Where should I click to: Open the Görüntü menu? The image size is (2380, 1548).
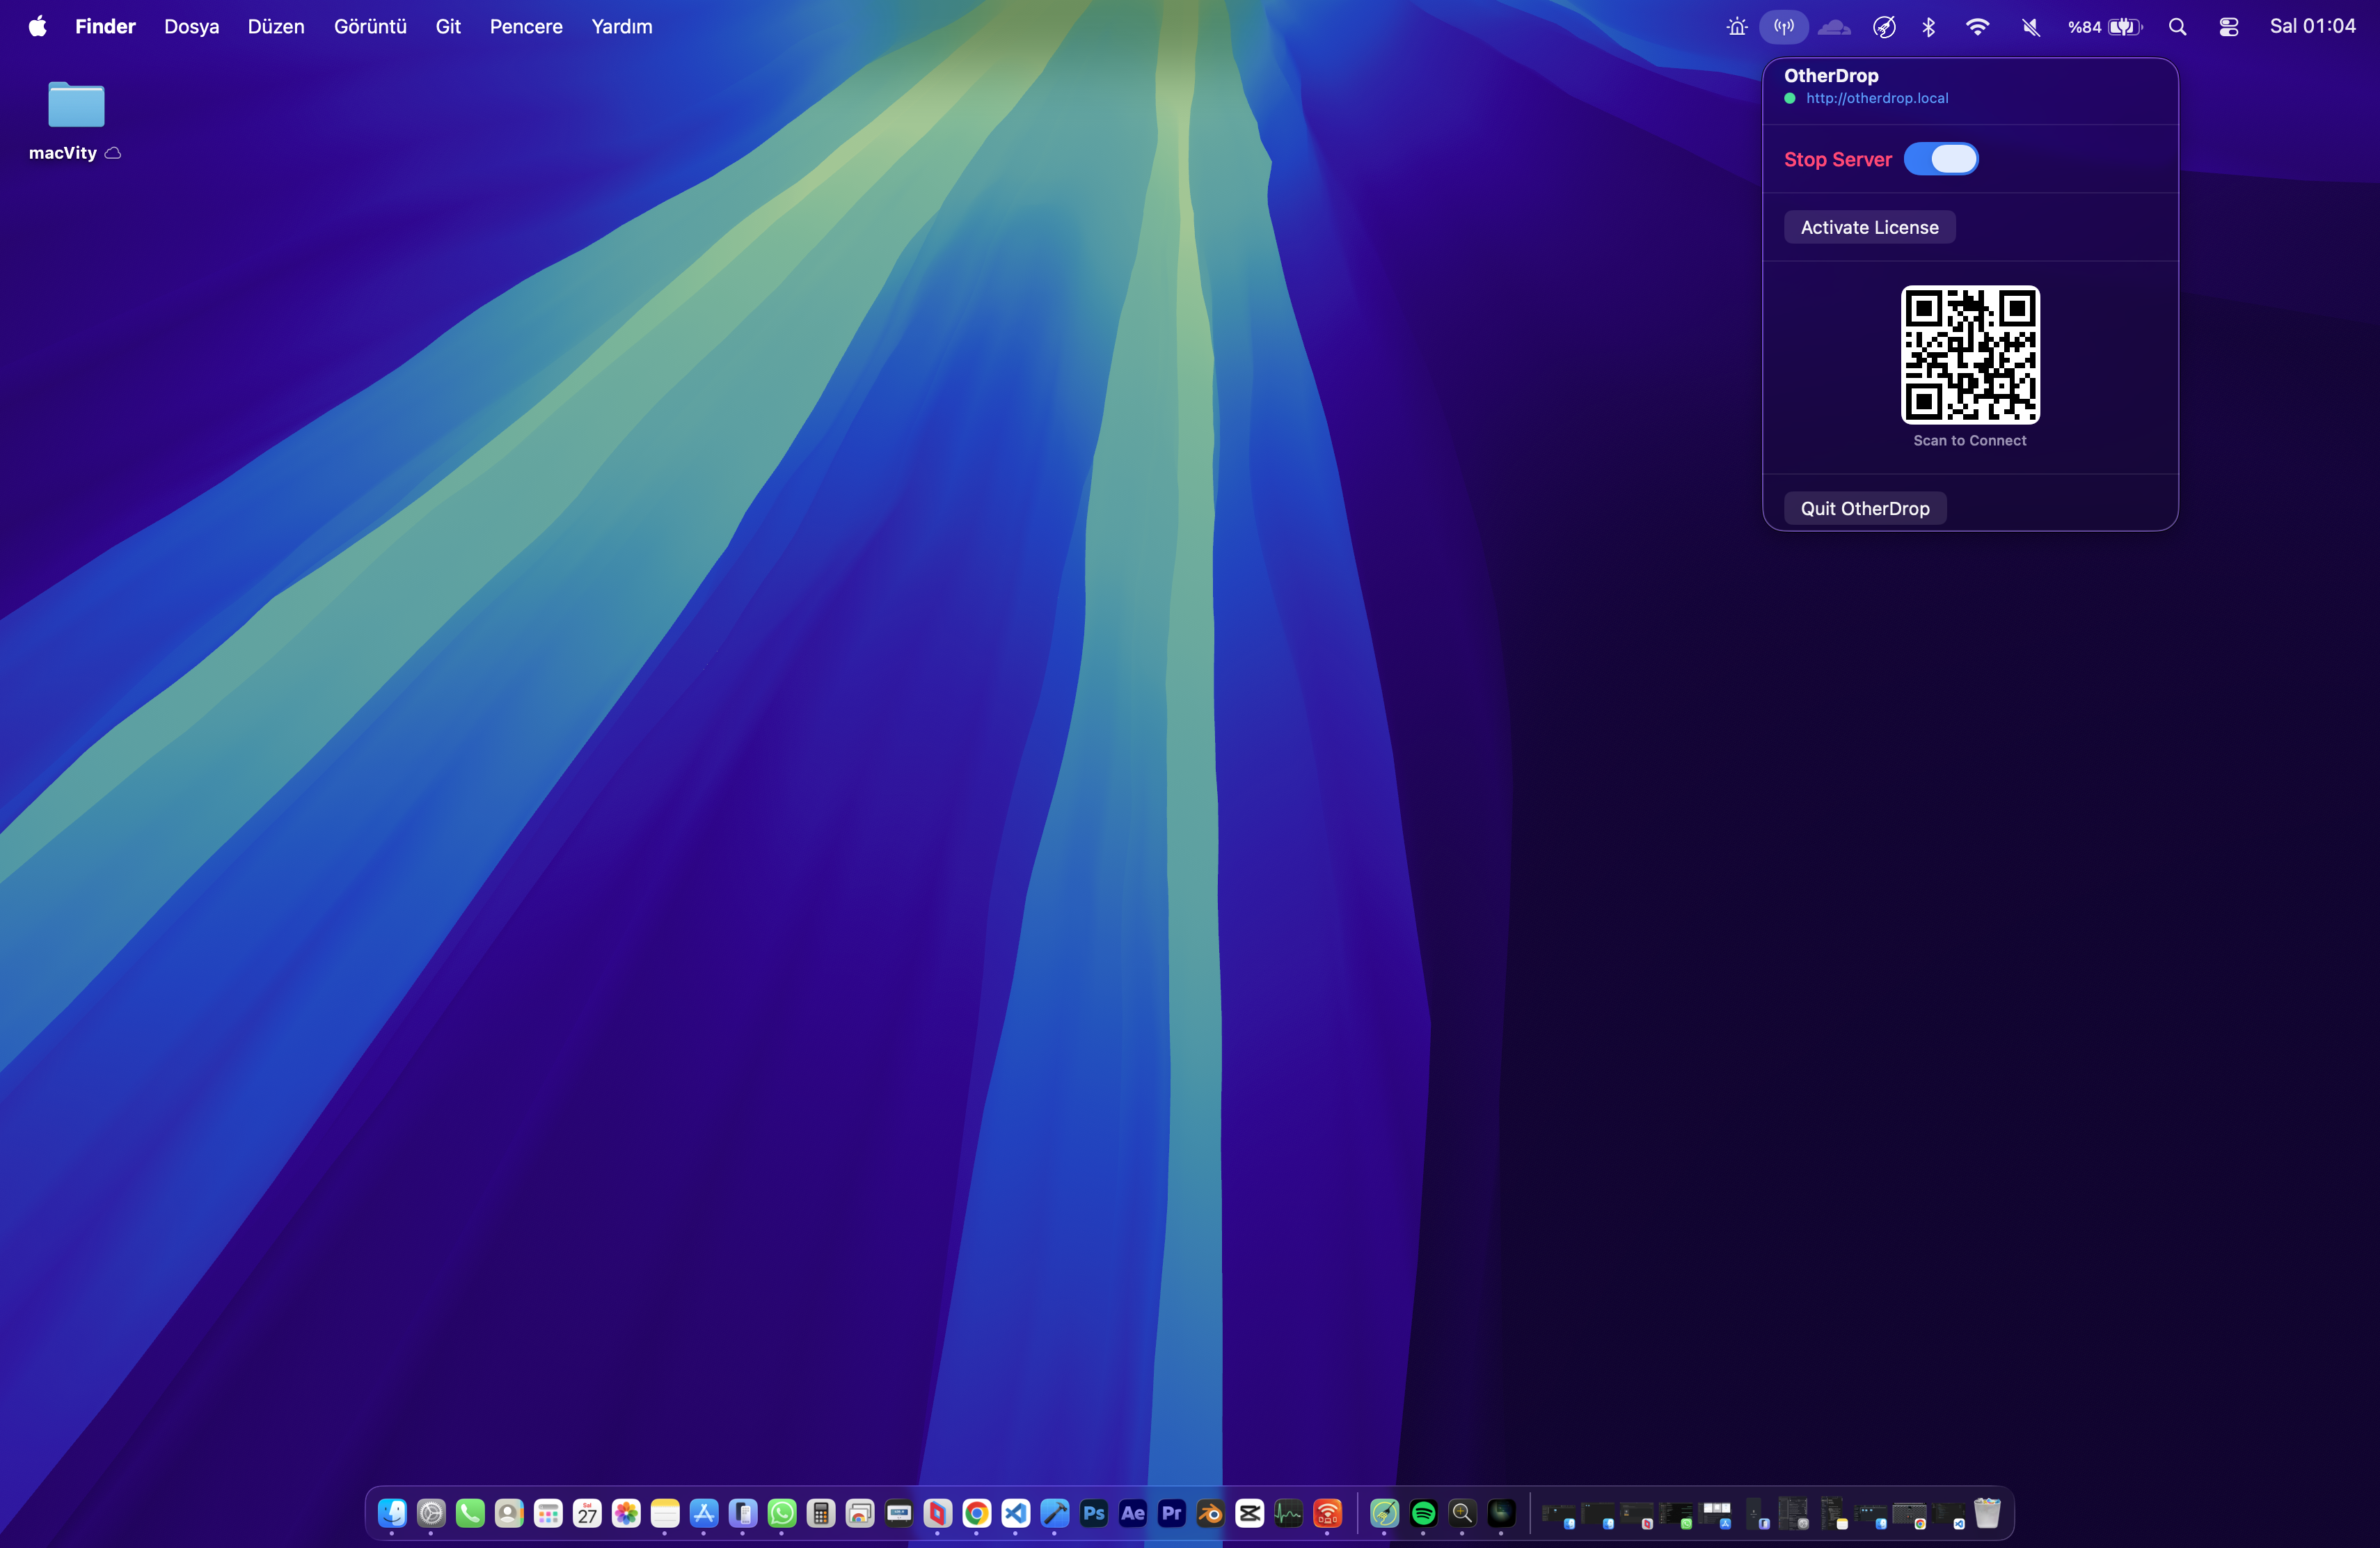pyautogui.click(x=370, y=27)
